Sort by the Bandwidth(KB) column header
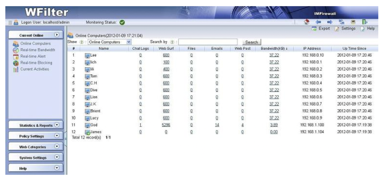The height and width of the screenshot is (178, 387). click(274, 49)
